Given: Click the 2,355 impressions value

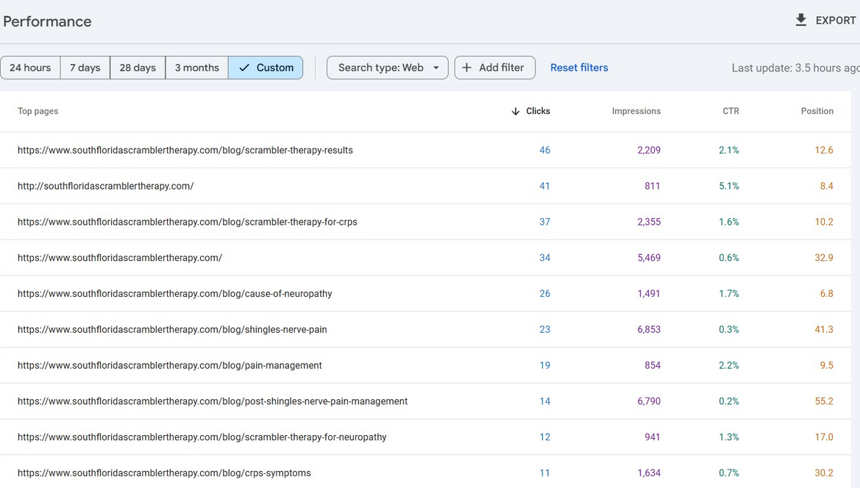Looking at the screenshot, I should tap(649, 222).
